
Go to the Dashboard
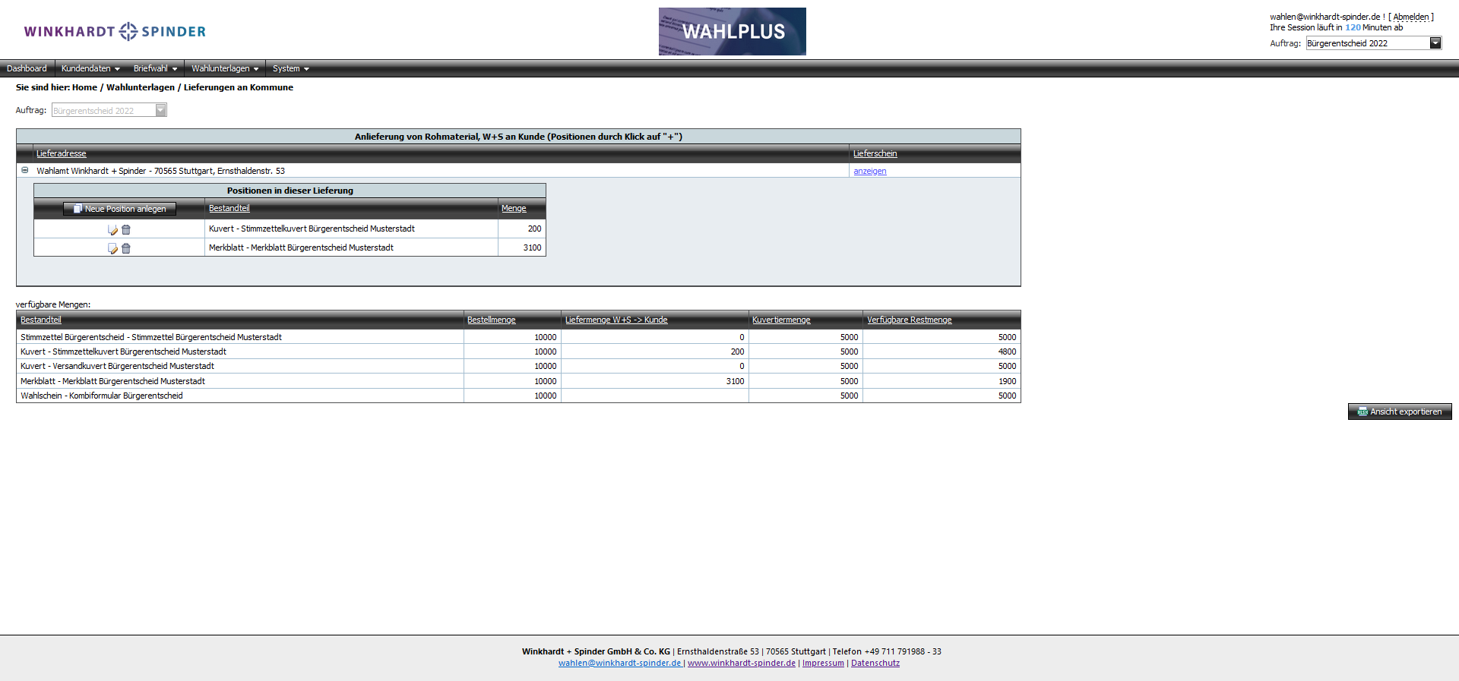(x=27, y=68)
